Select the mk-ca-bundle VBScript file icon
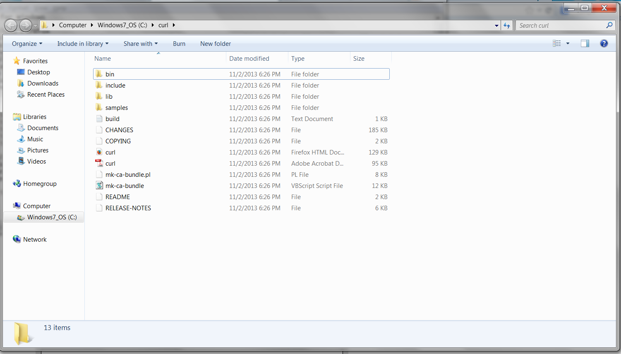The width and height of the screenshot is (621, 354). pyautogui.click(x=99, y=185)
